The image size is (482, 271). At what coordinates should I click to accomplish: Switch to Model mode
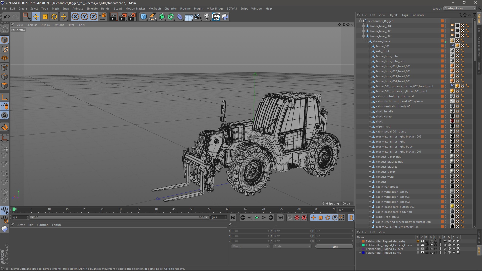point(5,40)
